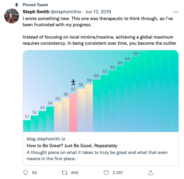The width and height of the screenshot is (184, 179).
Task: Click the walking person figure icon
Action: 73,82
